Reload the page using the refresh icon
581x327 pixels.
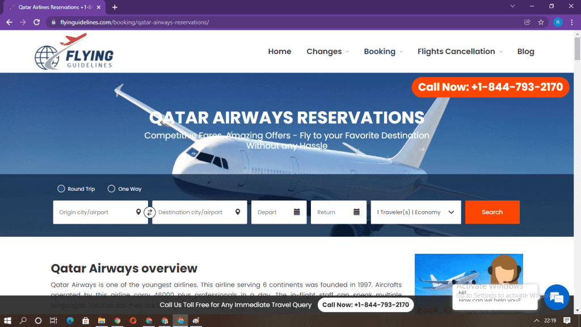pyautogui.click(x=36, y=22)
